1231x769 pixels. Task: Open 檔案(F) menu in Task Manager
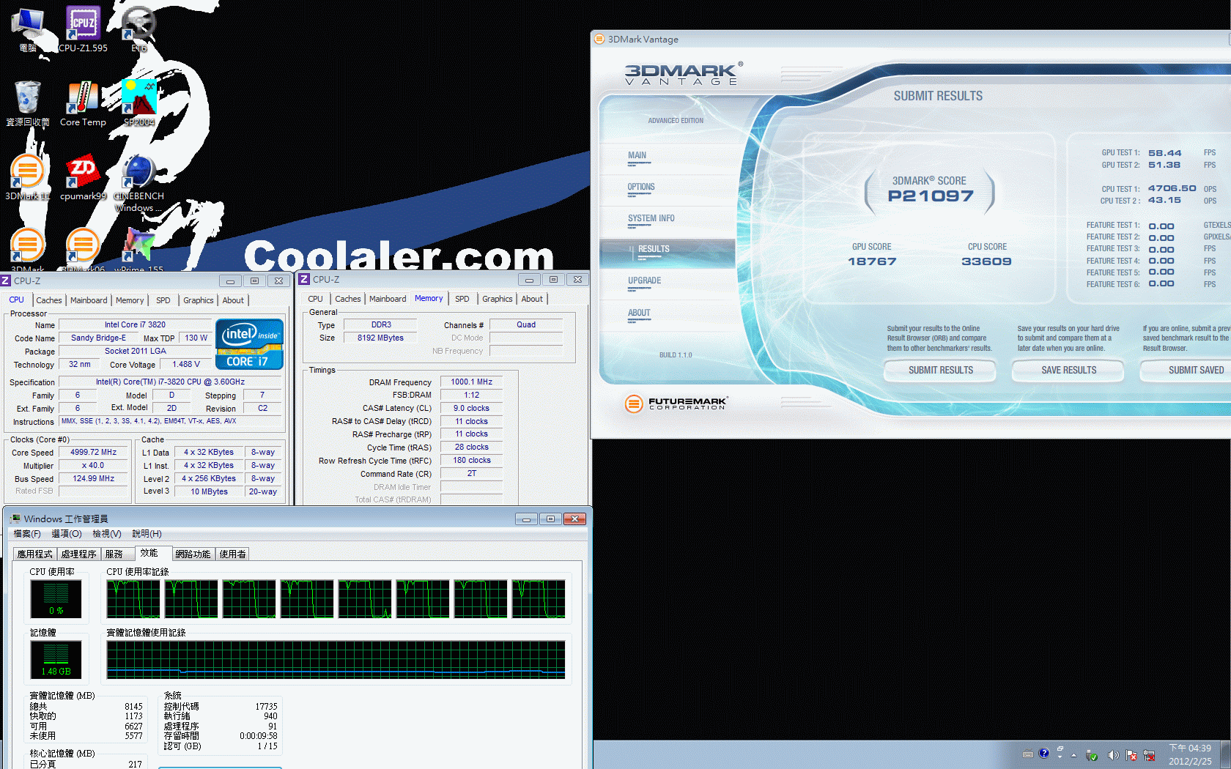click(27, 534)
